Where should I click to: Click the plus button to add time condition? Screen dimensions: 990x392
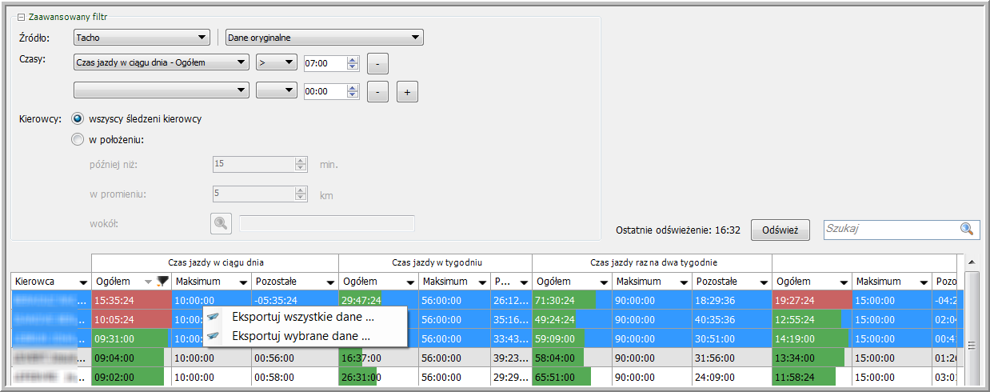407,92
